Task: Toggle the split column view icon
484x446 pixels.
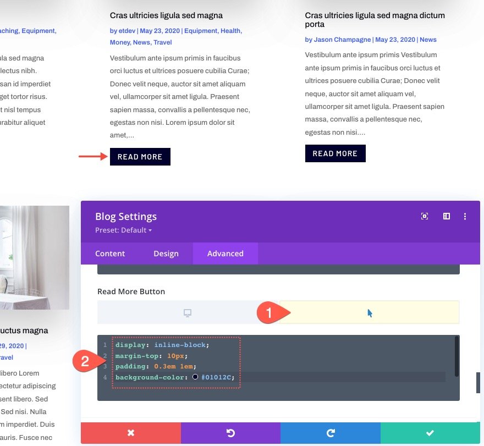Action: pos(447,216)
